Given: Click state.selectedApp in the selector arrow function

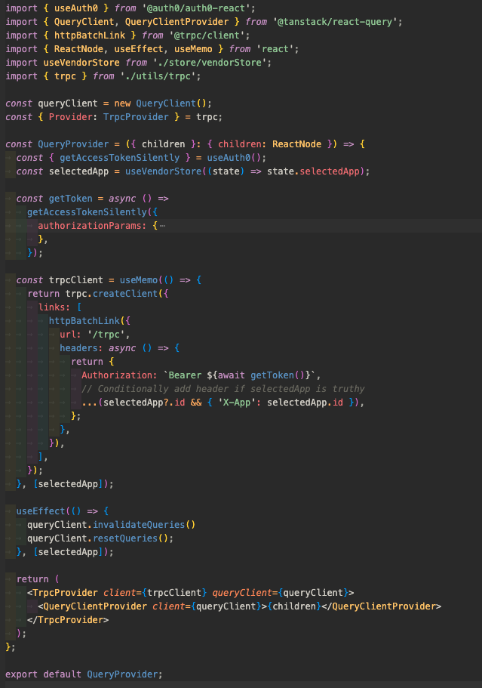Looking at the screenshot, I should [x=313, y=171].
